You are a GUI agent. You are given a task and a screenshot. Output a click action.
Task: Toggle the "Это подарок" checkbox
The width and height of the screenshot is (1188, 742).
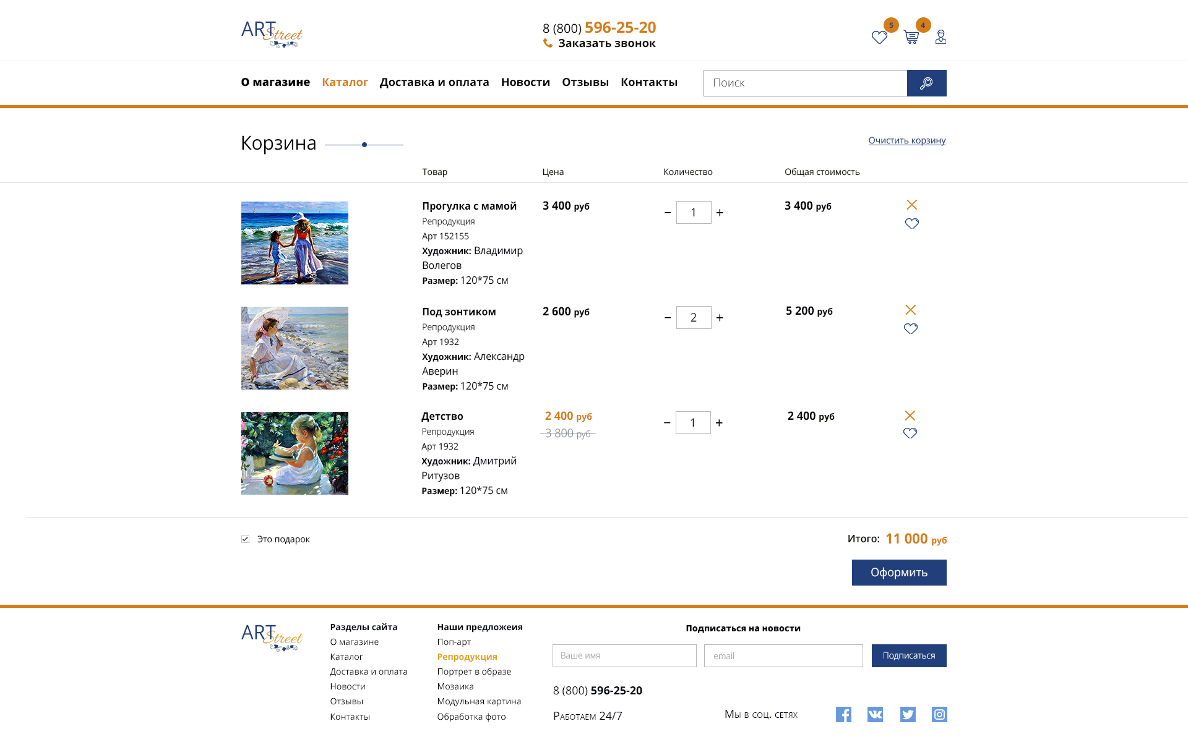[245, 539]
